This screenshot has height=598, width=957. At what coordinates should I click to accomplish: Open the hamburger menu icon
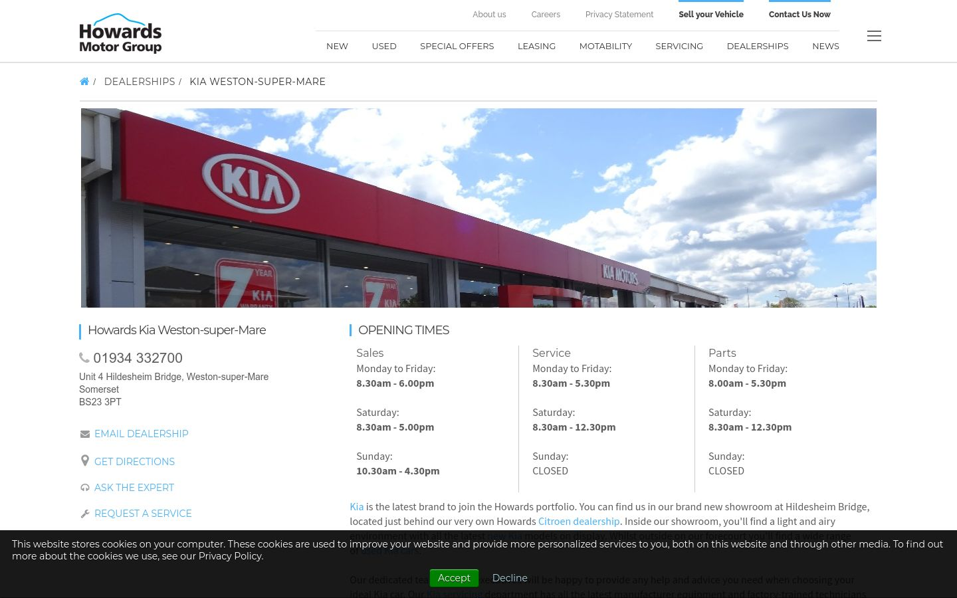pyautogui.click(x=874, y=36)
